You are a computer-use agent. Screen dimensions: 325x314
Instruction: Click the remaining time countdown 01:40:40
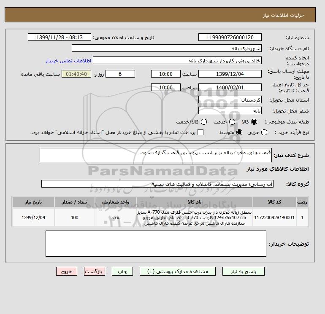pyautogui.click(x=76, y=74)
